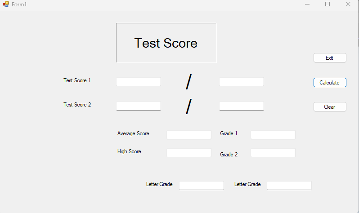Select the Grade 2 text box
The width and height of the screenshot is (359, 213).
tap(273, 153)
